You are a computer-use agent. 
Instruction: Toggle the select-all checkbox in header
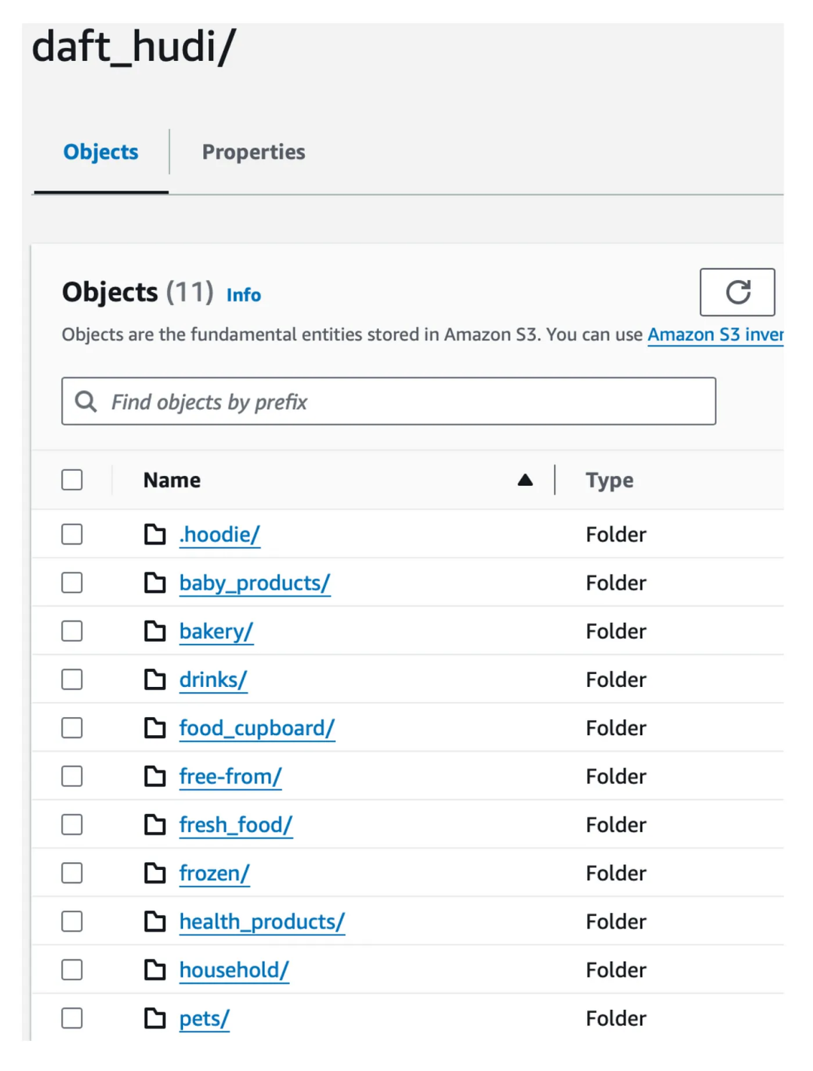tap(72, 480)
